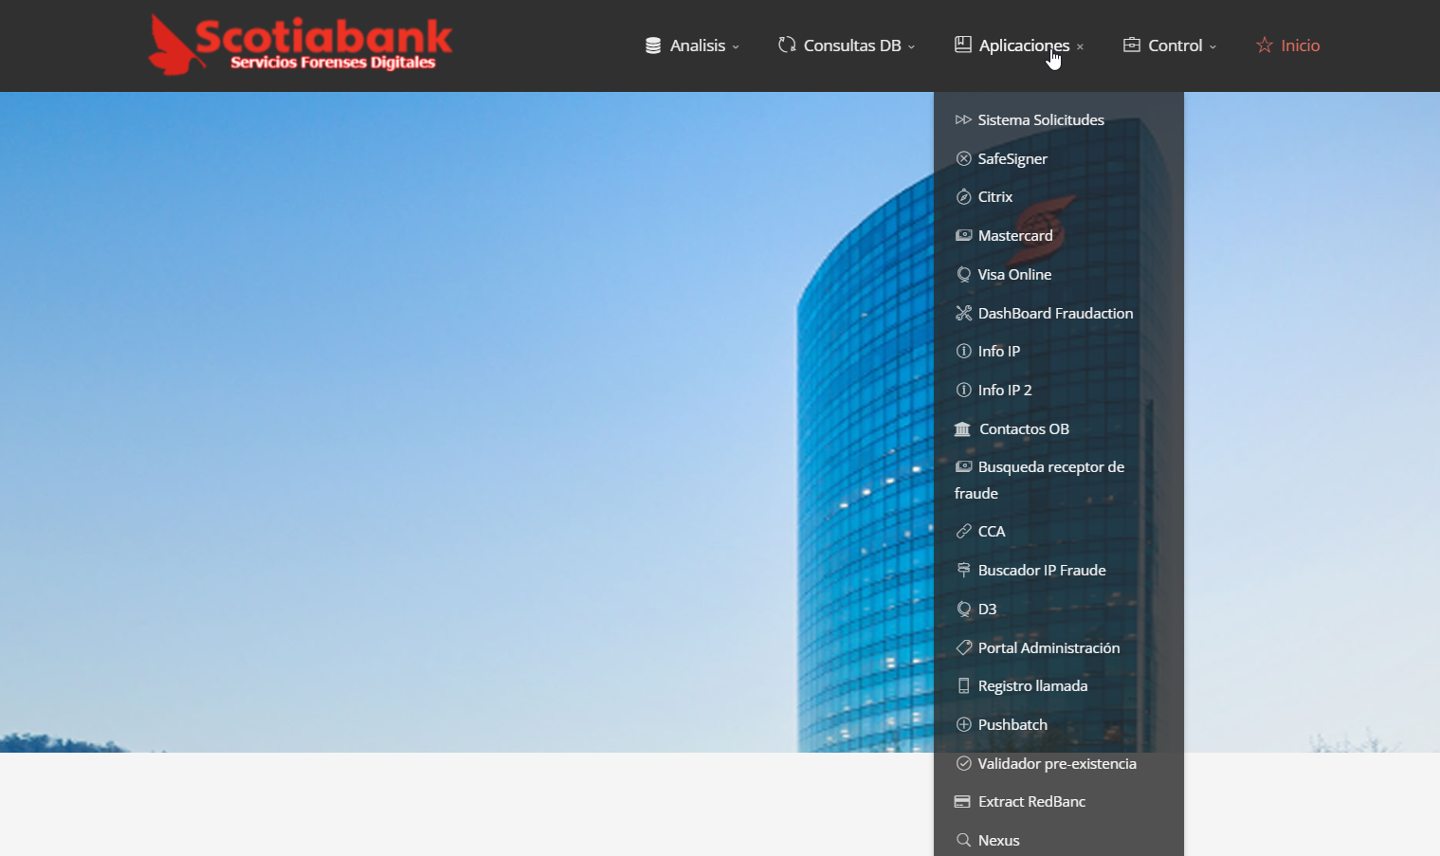Image resolution: width=1440 pixels, height=856 pixels.
Task: Click the CCA link icon
Action: 963,531
